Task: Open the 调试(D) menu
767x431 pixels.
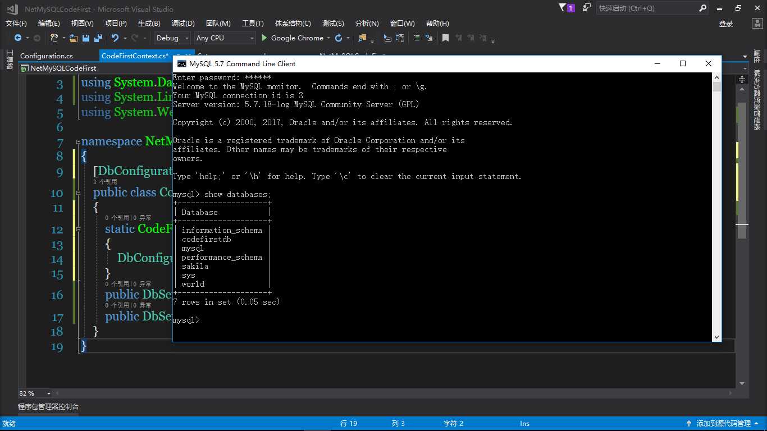Action: [183, 23]
